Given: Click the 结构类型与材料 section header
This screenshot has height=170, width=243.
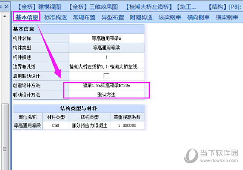Looking at the screenshot, I should (x=79, y=108).
